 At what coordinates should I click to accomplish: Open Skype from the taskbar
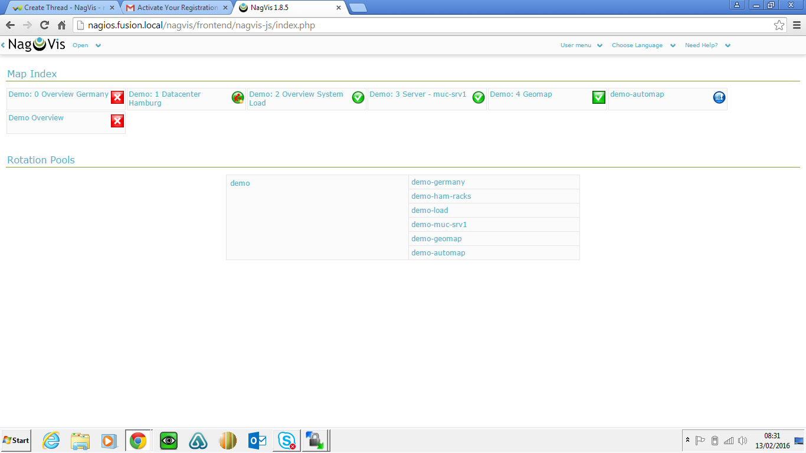(x=287, y=441)
